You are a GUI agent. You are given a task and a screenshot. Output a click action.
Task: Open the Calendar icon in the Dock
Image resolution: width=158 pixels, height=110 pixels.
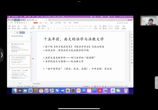coord(41,91)
